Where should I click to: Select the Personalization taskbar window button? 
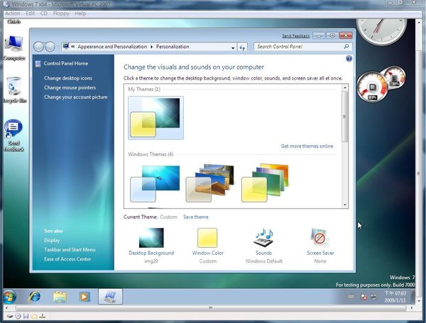coord(110,296)
